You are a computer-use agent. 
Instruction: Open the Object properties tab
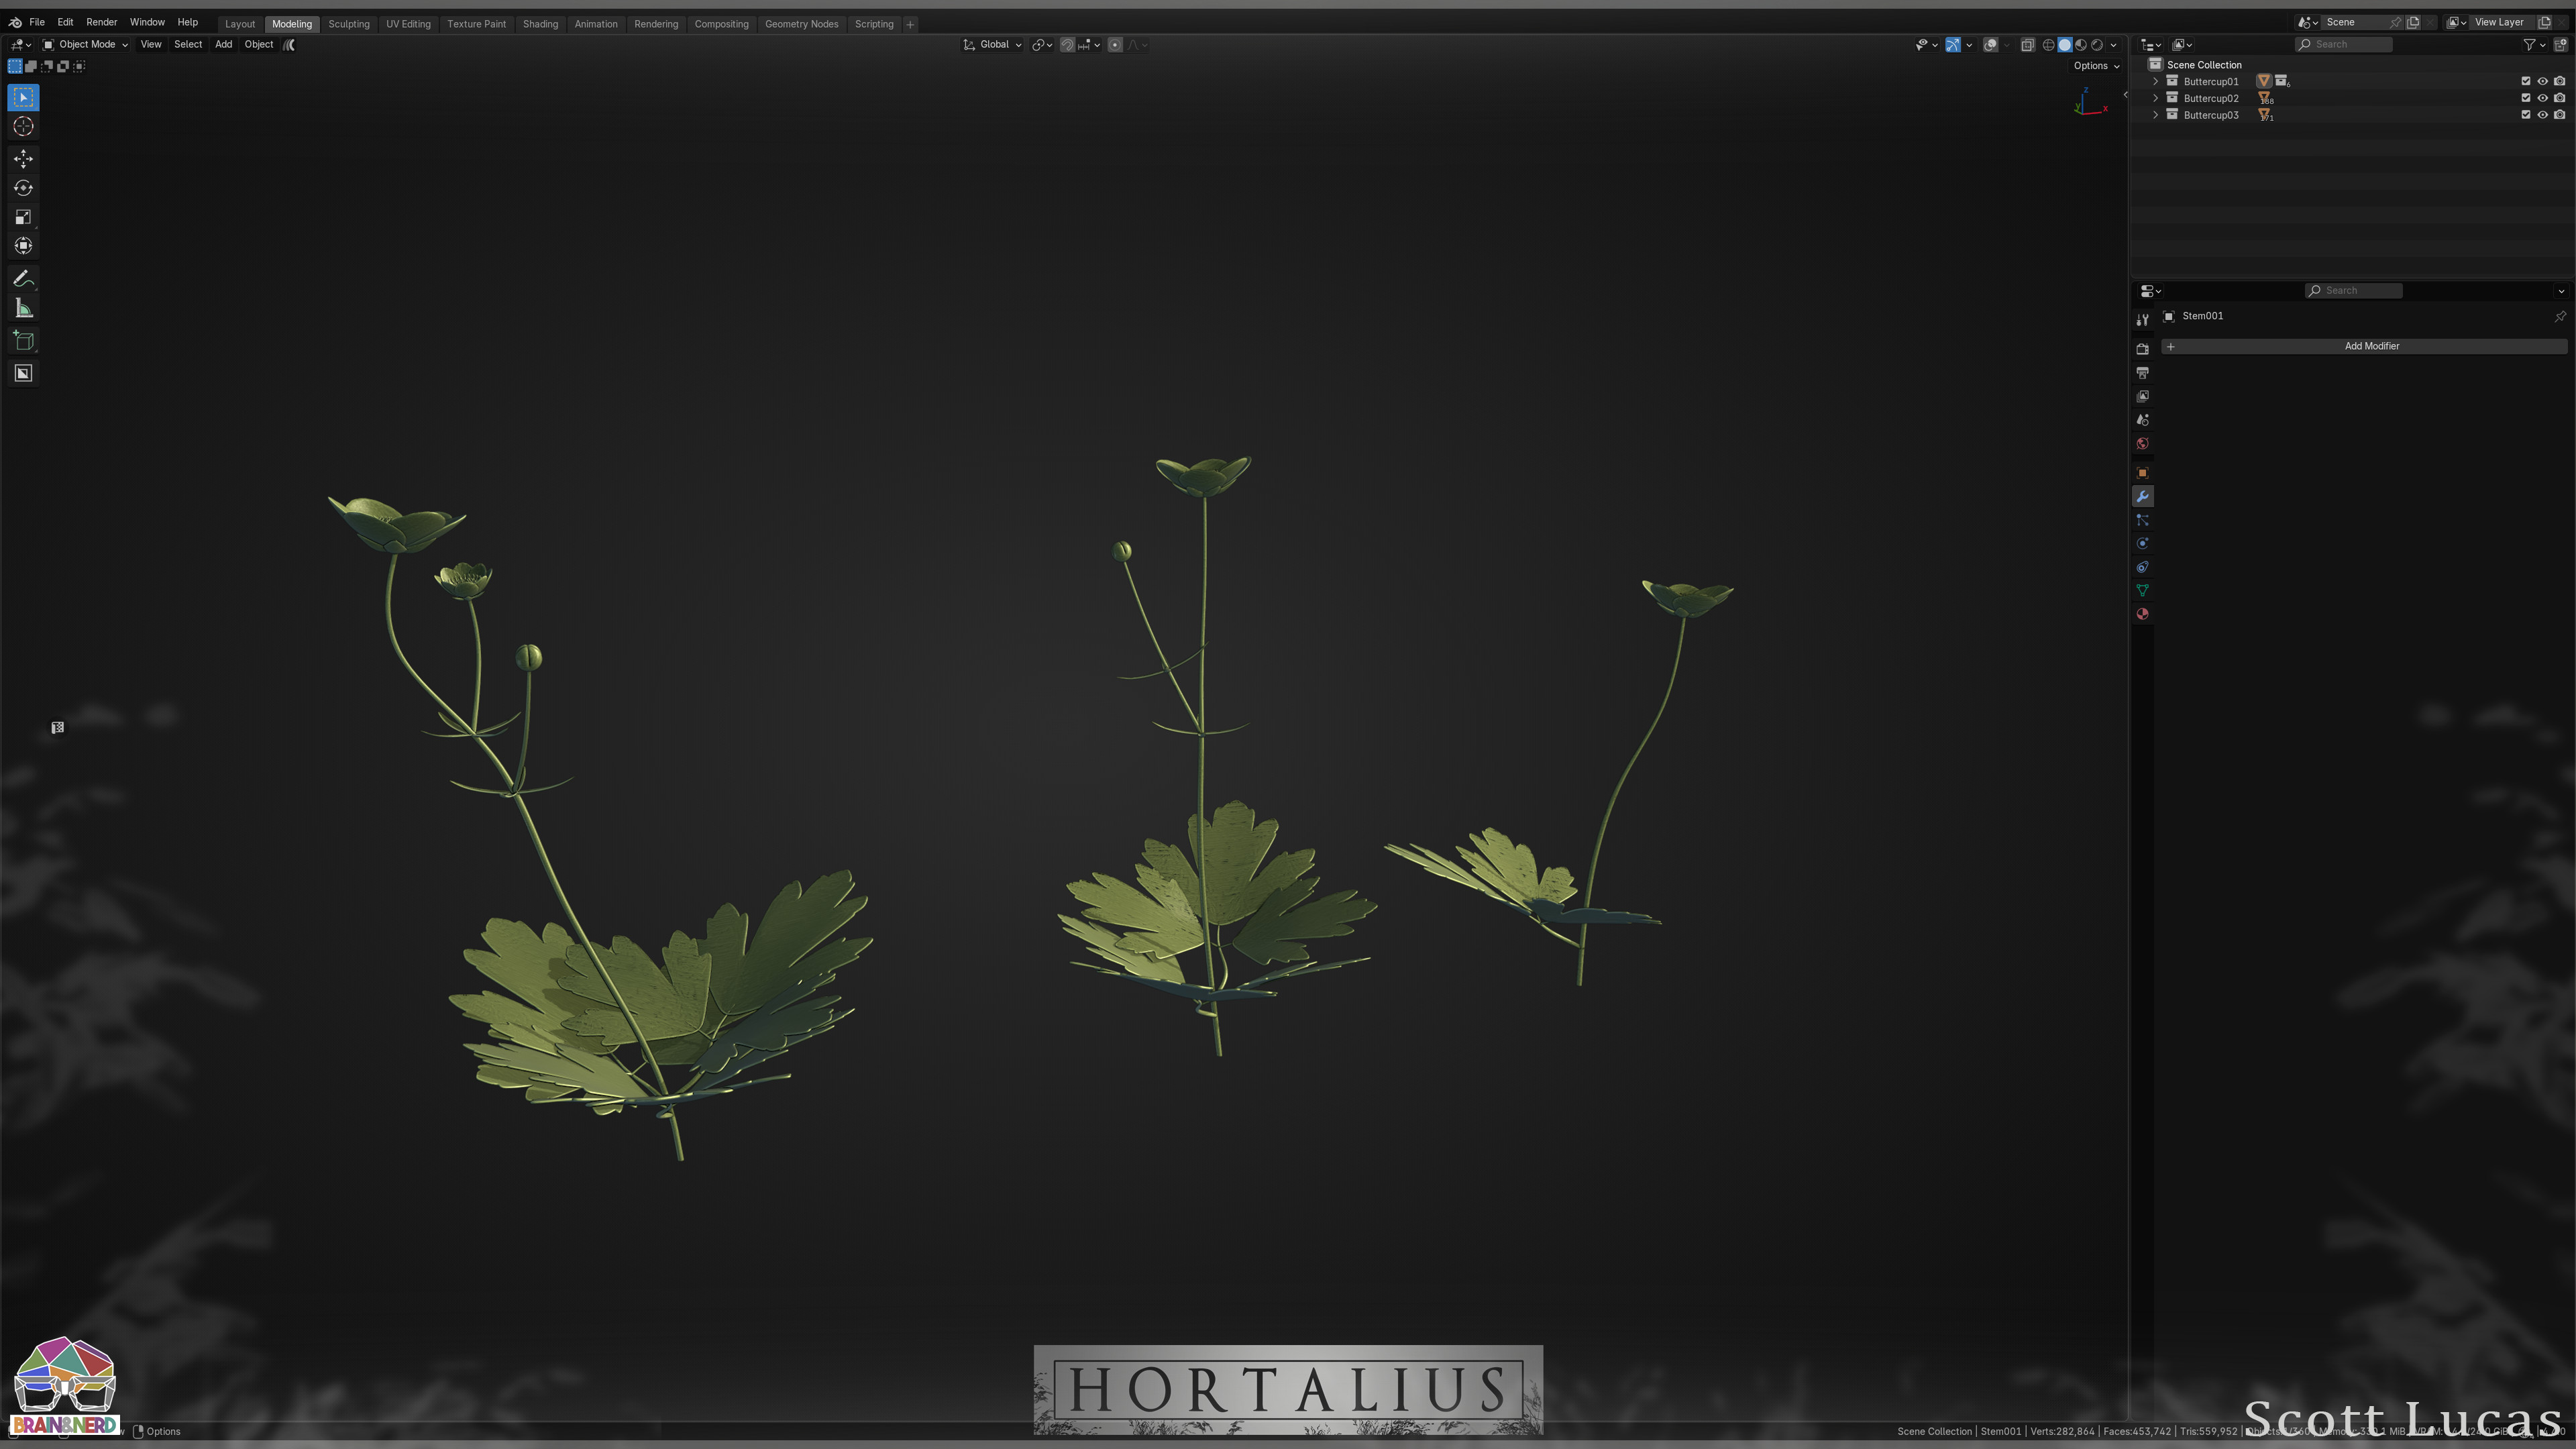[x=2142, y=472]
